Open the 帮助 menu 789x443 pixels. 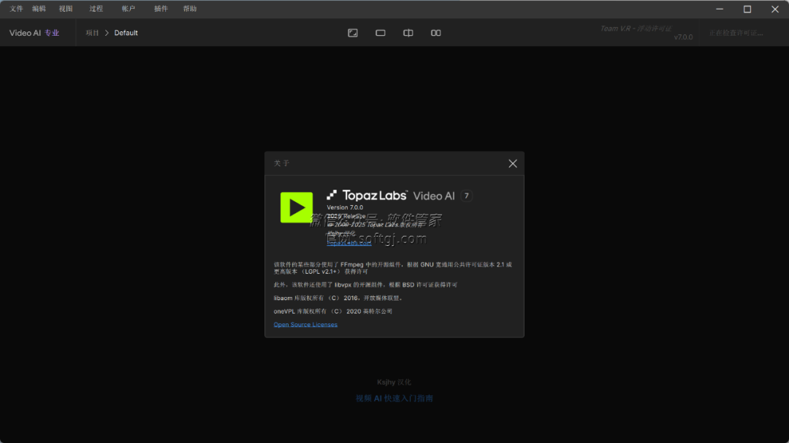point(190,9)
